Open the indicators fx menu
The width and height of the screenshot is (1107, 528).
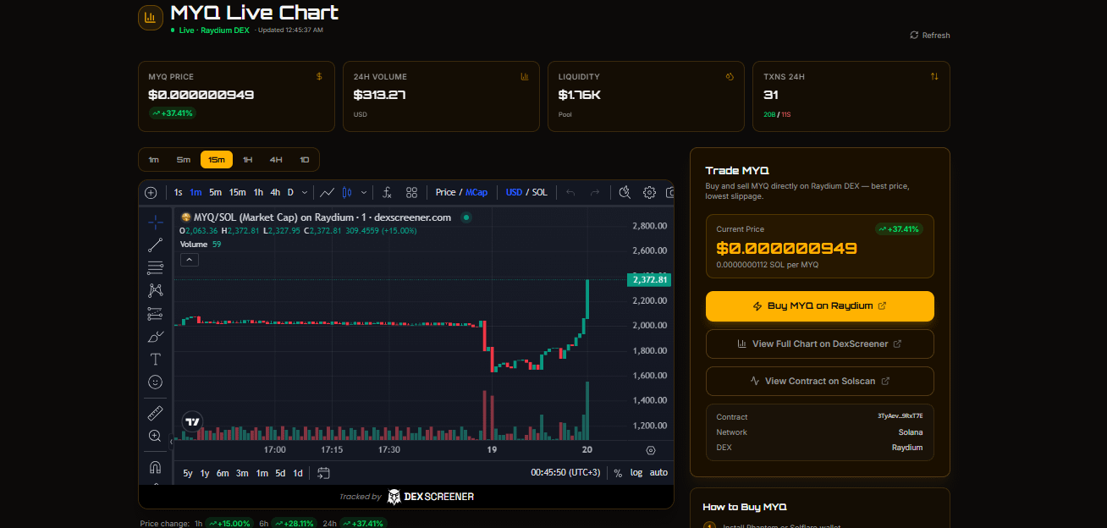coord(386,192)
